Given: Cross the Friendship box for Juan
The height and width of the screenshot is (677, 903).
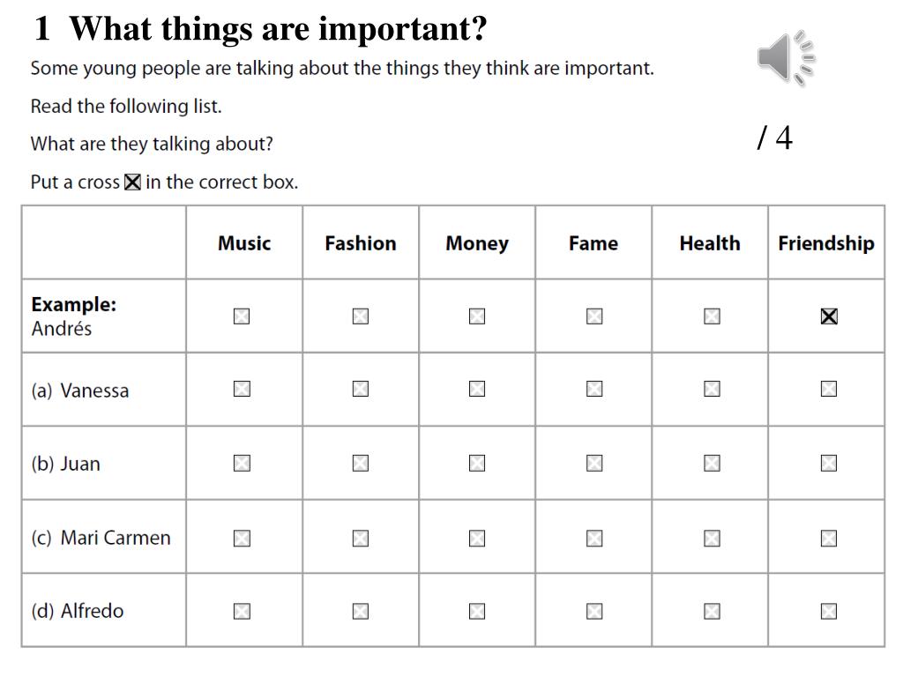Looking at the screenshot, I should point(829,464).
